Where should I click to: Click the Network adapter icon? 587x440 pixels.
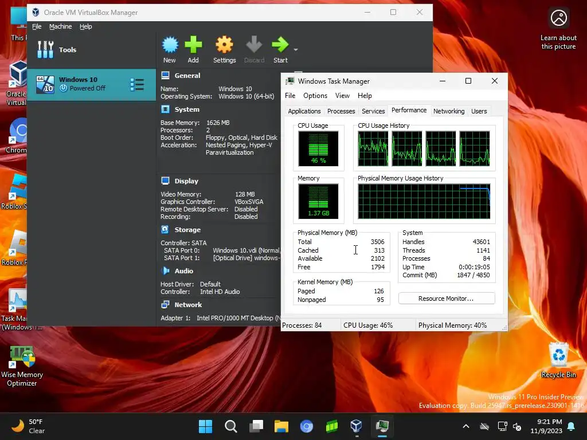click(x=165, y=305)
